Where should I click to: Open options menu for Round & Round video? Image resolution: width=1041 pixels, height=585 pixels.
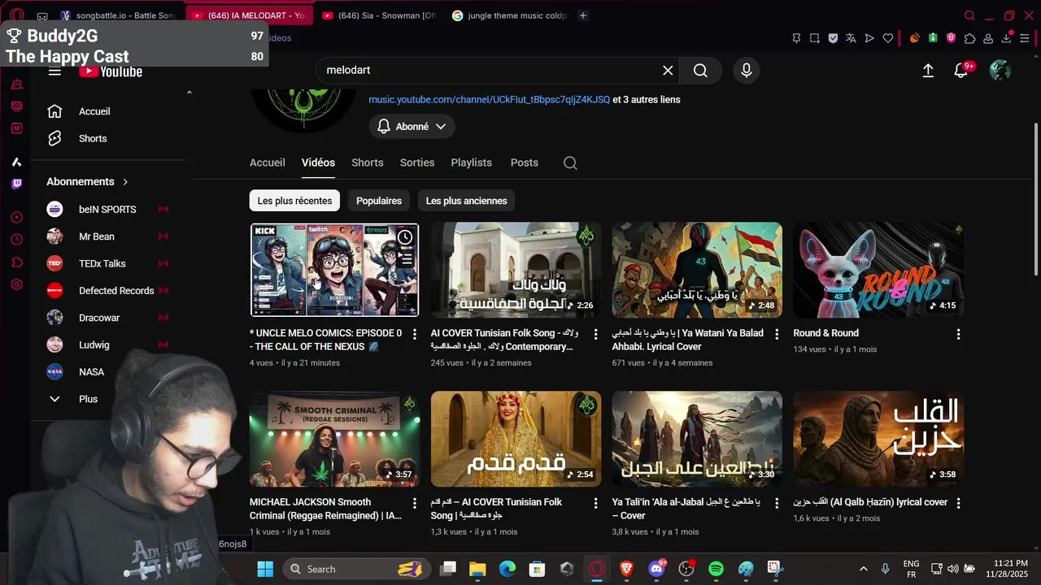point(958,334)
